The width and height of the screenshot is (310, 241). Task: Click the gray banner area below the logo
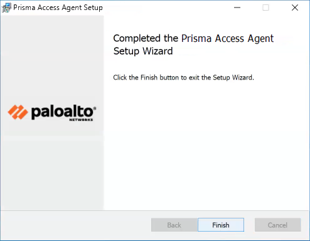(x=52, y=172)
